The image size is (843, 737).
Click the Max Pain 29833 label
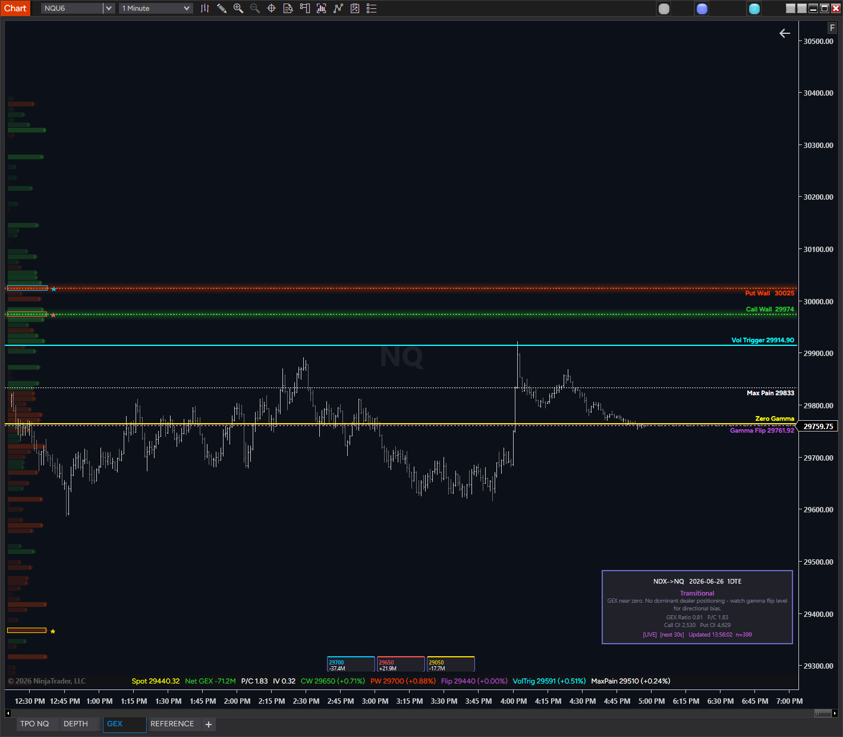pyautogui.click(x=770, y=393)
